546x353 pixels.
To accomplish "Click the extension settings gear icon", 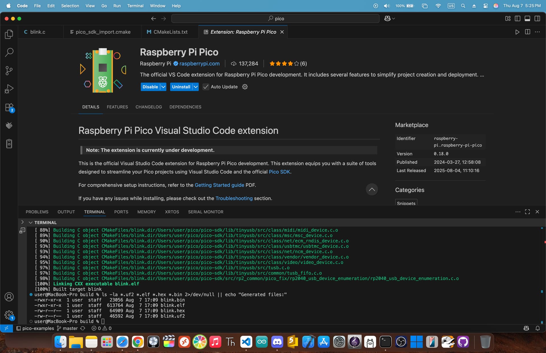I will point(245,87).
